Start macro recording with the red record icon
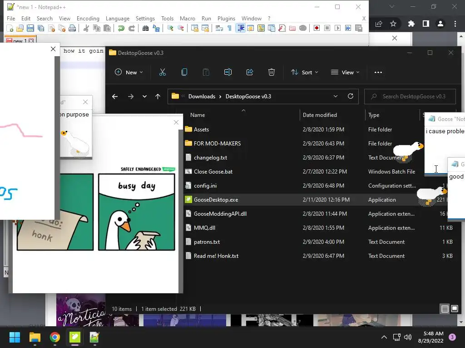 tap(317, 28)
